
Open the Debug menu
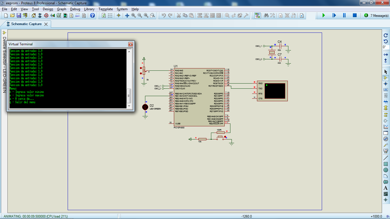(x=75, y=9)
